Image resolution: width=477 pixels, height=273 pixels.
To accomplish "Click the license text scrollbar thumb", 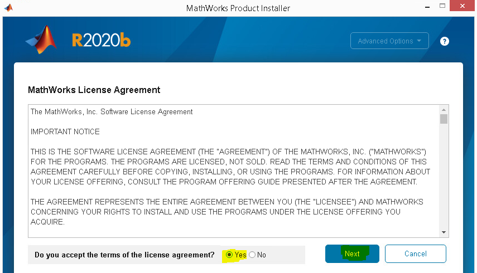I will pyautogui.click(x=444, y=119).
